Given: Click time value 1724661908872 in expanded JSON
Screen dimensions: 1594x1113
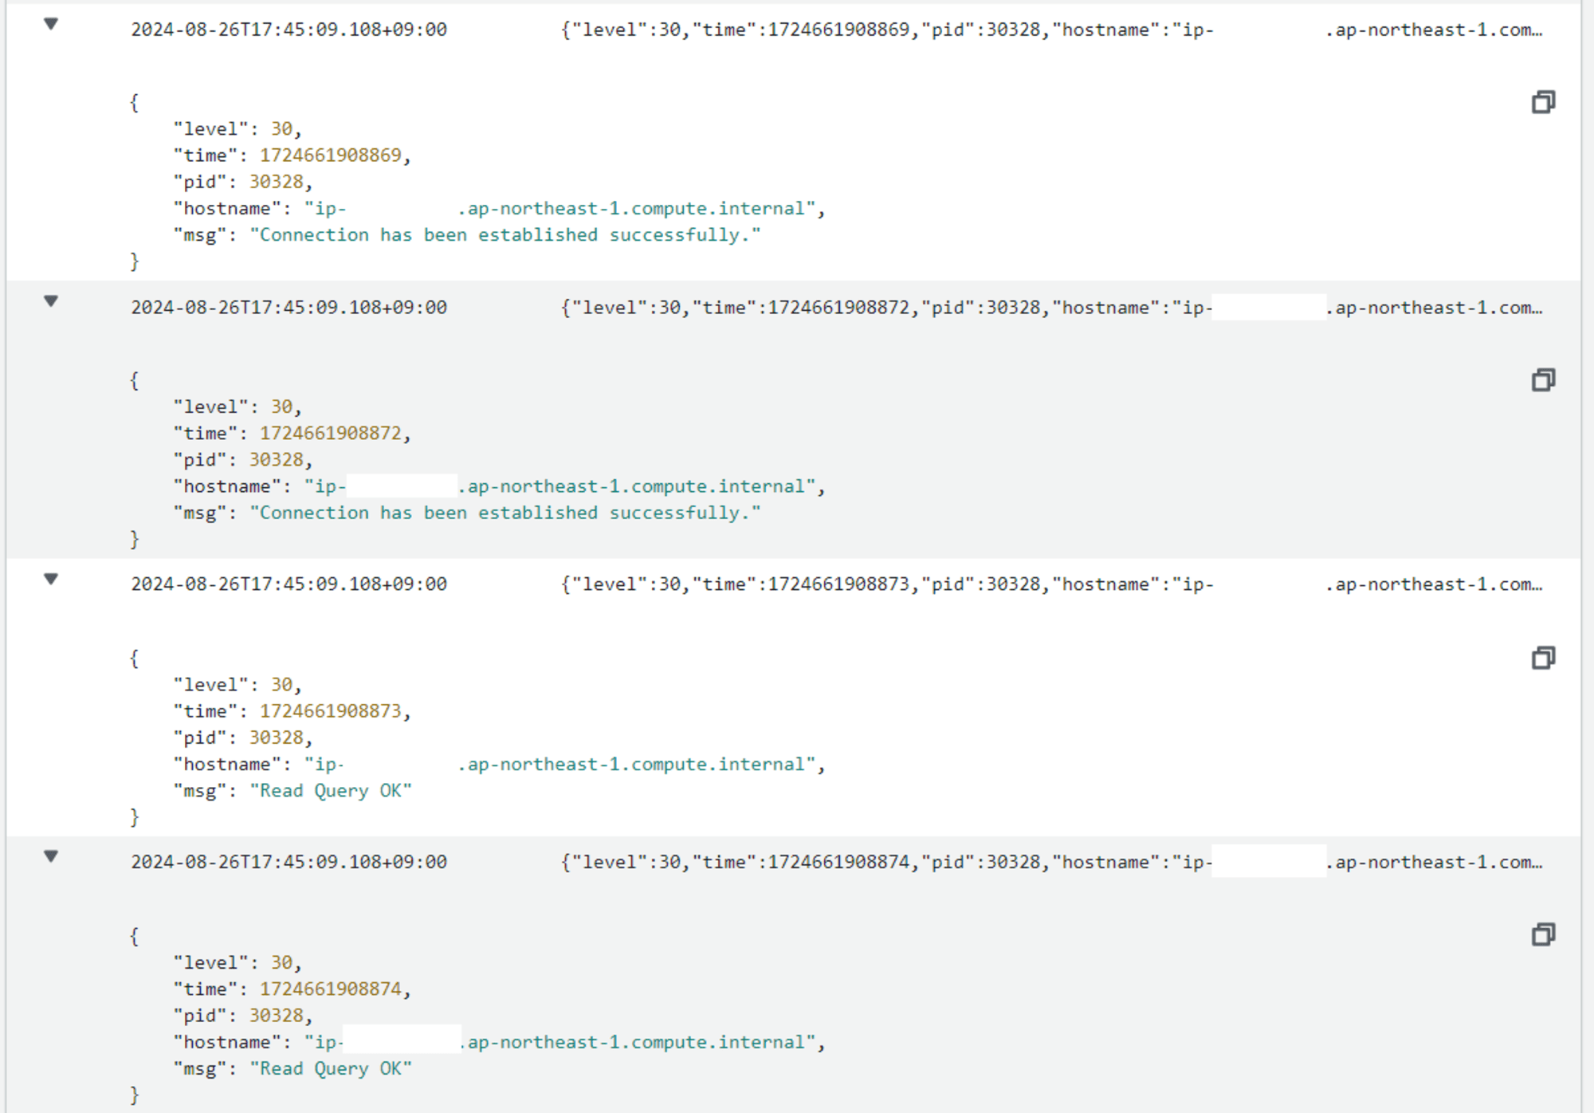Looking at the screenshot, I should pyautogui.click(x=330, y=433).
